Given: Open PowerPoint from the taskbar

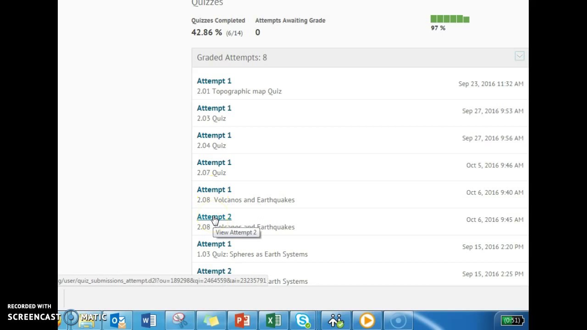Looking at the screenshot, I should point(242,320).
